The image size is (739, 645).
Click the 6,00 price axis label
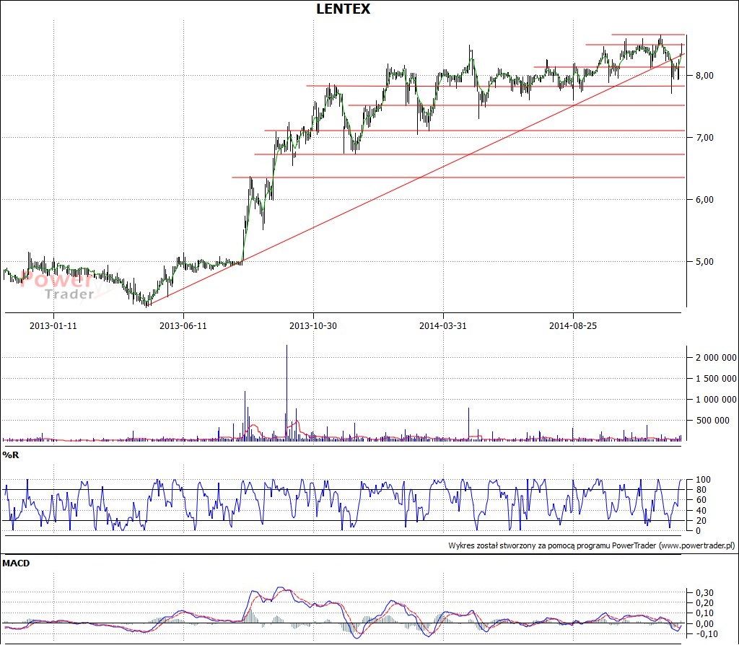(x=704, y=200)
